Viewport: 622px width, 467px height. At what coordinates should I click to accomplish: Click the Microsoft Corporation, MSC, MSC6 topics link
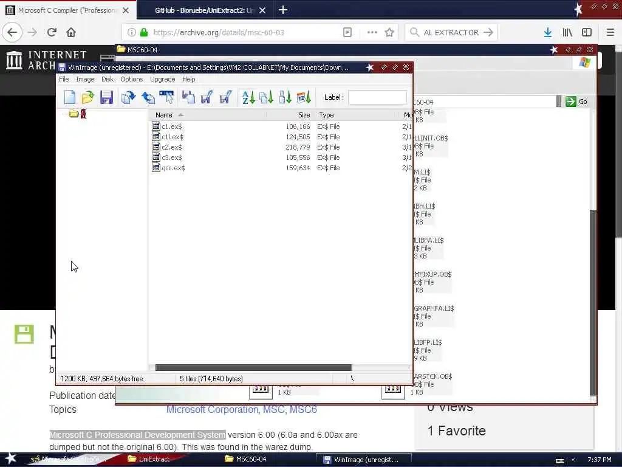(242, 409)
